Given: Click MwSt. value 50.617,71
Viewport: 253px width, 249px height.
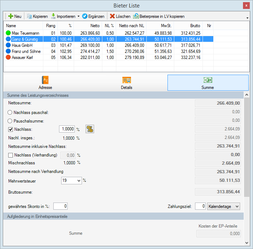Looking at the screenshot, I should 163,45.
